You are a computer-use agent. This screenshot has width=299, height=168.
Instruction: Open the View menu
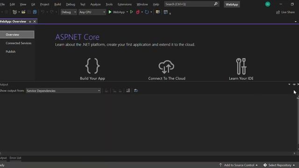click(x=23, y=4)
